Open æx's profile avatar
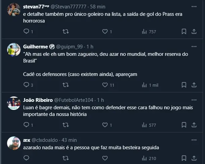 coord(14,143)
